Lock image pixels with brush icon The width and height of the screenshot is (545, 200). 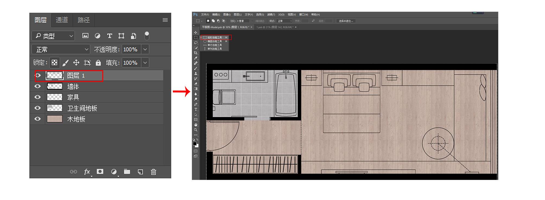[65, 63]
